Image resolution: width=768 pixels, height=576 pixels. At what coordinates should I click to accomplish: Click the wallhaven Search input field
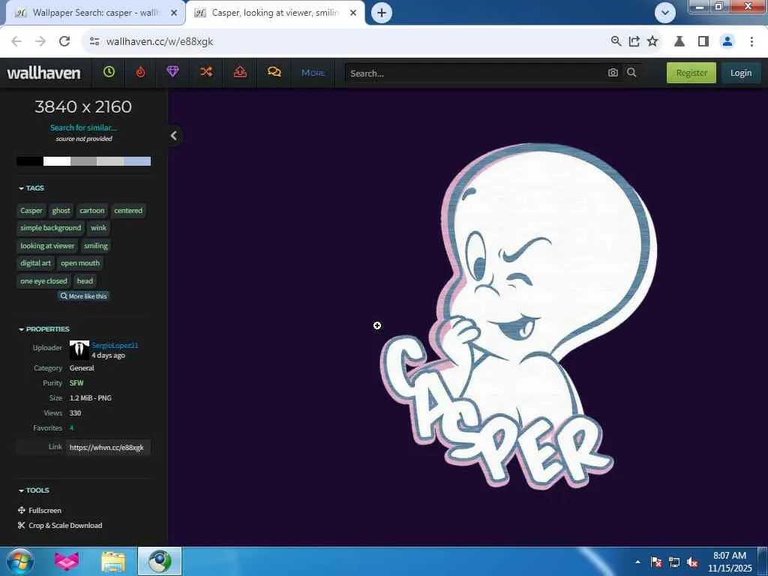point(475,73)
